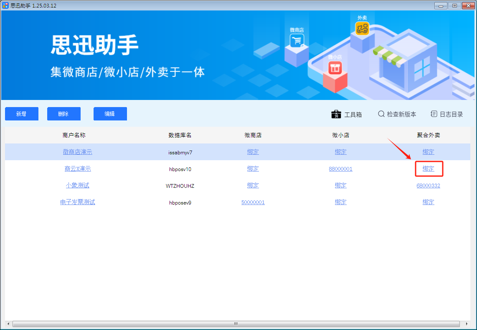
Task: Select the 微商店 column header
Action: [253, 135]
